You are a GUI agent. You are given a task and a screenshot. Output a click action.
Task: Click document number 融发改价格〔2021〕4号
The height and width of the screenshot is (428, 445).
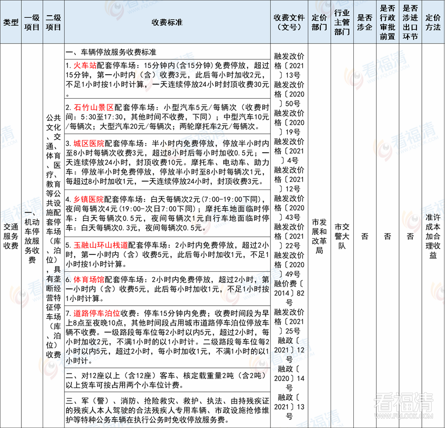tap(289, 151)
